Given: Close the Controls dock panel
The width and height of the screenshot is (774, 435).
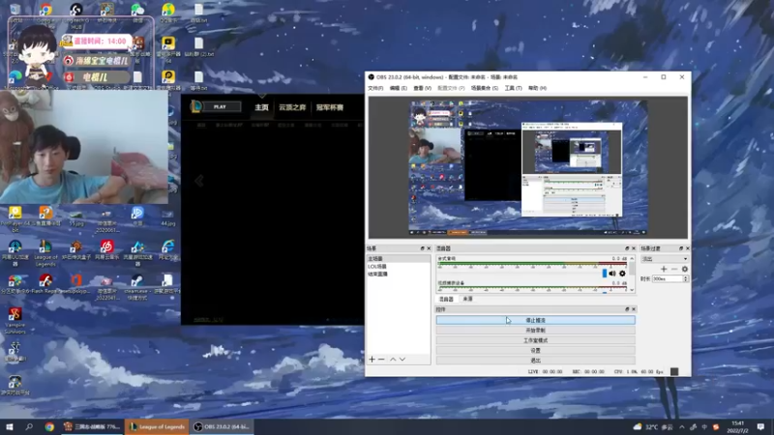Looking at the screenshot, I should pos(634,309).
